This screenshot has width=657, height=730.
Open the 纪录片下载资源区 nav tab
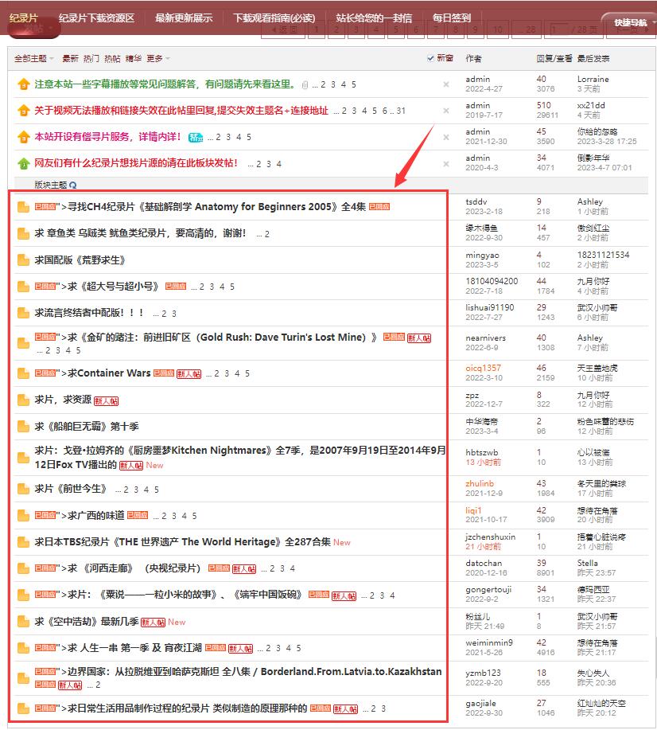(96, 18)
